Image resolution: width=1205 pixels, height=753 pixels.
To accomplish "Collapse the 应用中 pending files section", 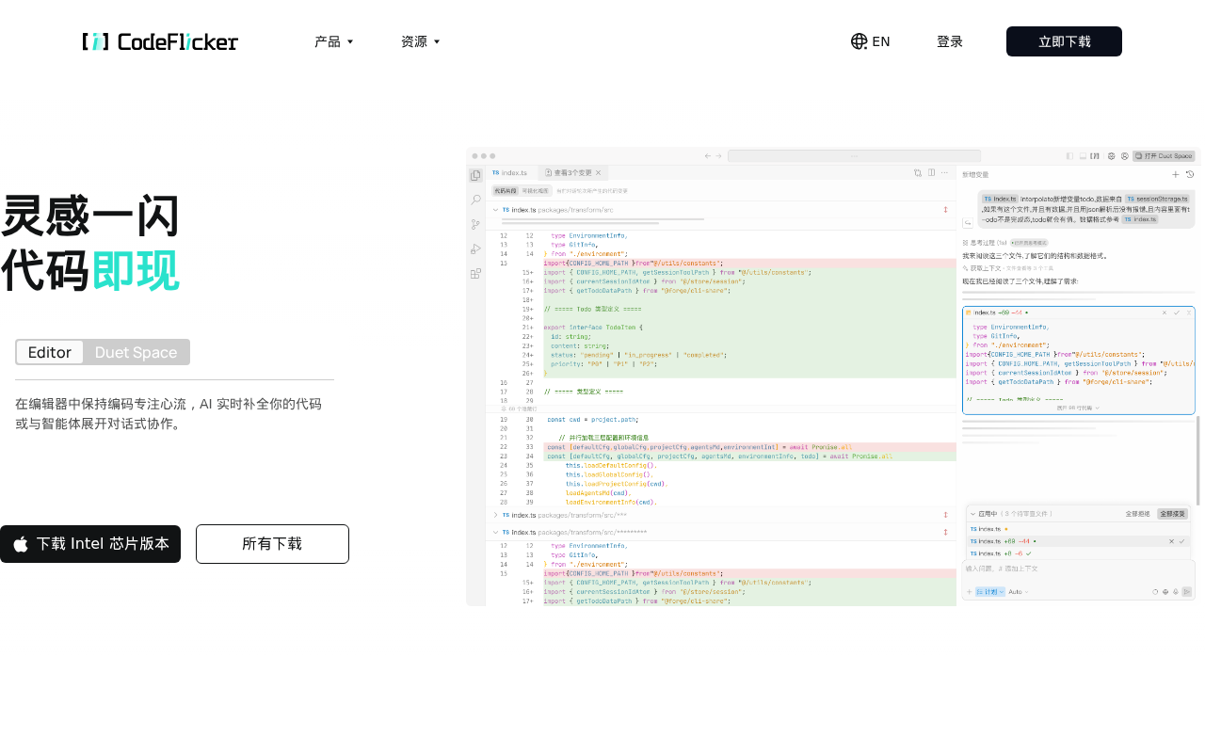I will point(972,514).
